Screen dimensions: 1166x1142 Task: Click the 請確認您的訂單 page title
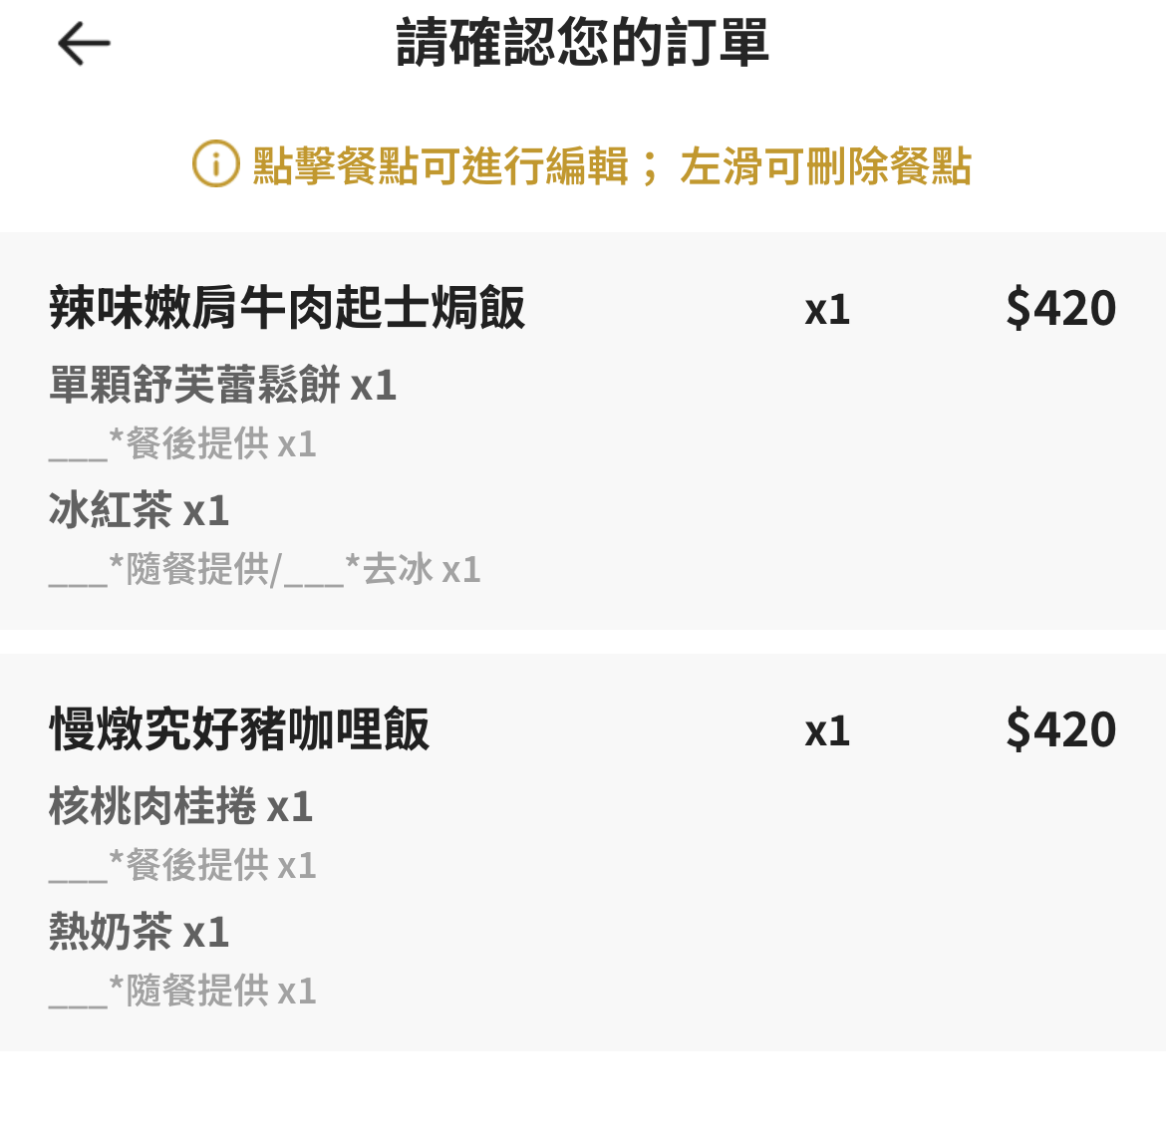[582, 44]
